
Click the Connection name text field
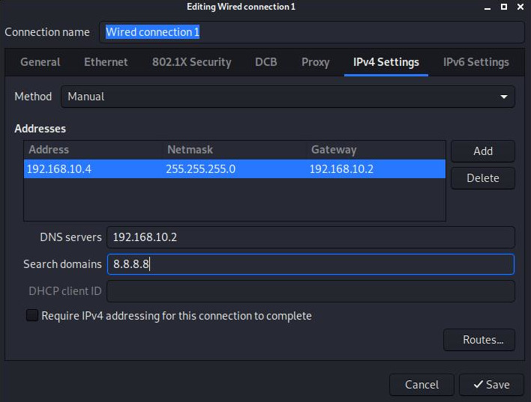311,32
